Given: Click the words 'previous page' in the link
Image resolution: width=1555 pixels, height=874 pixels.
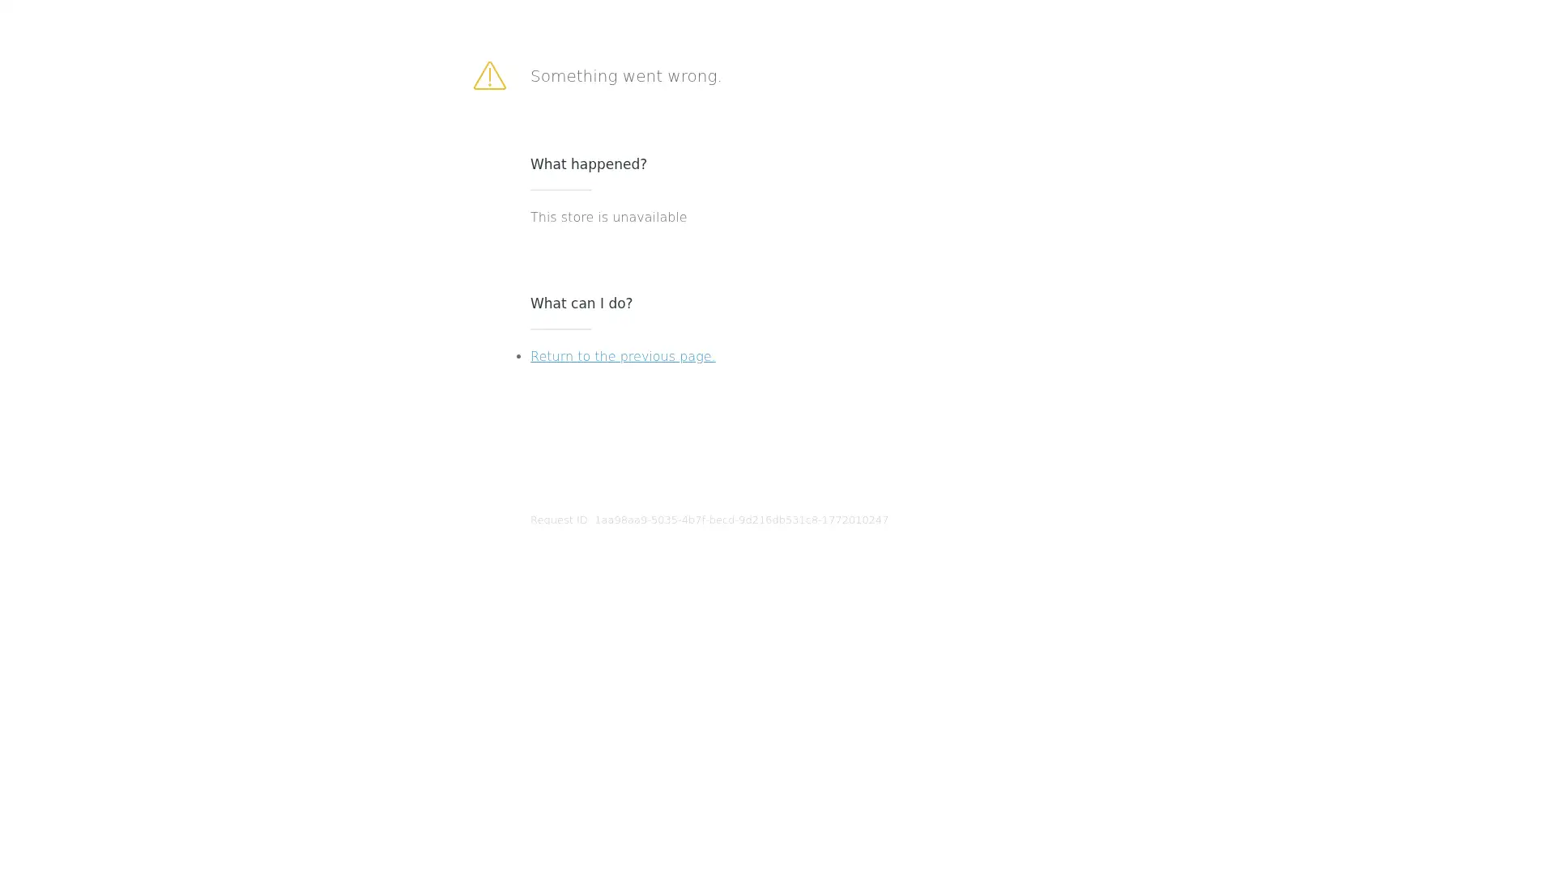Looking at the screenshot, I should point(665,357).
